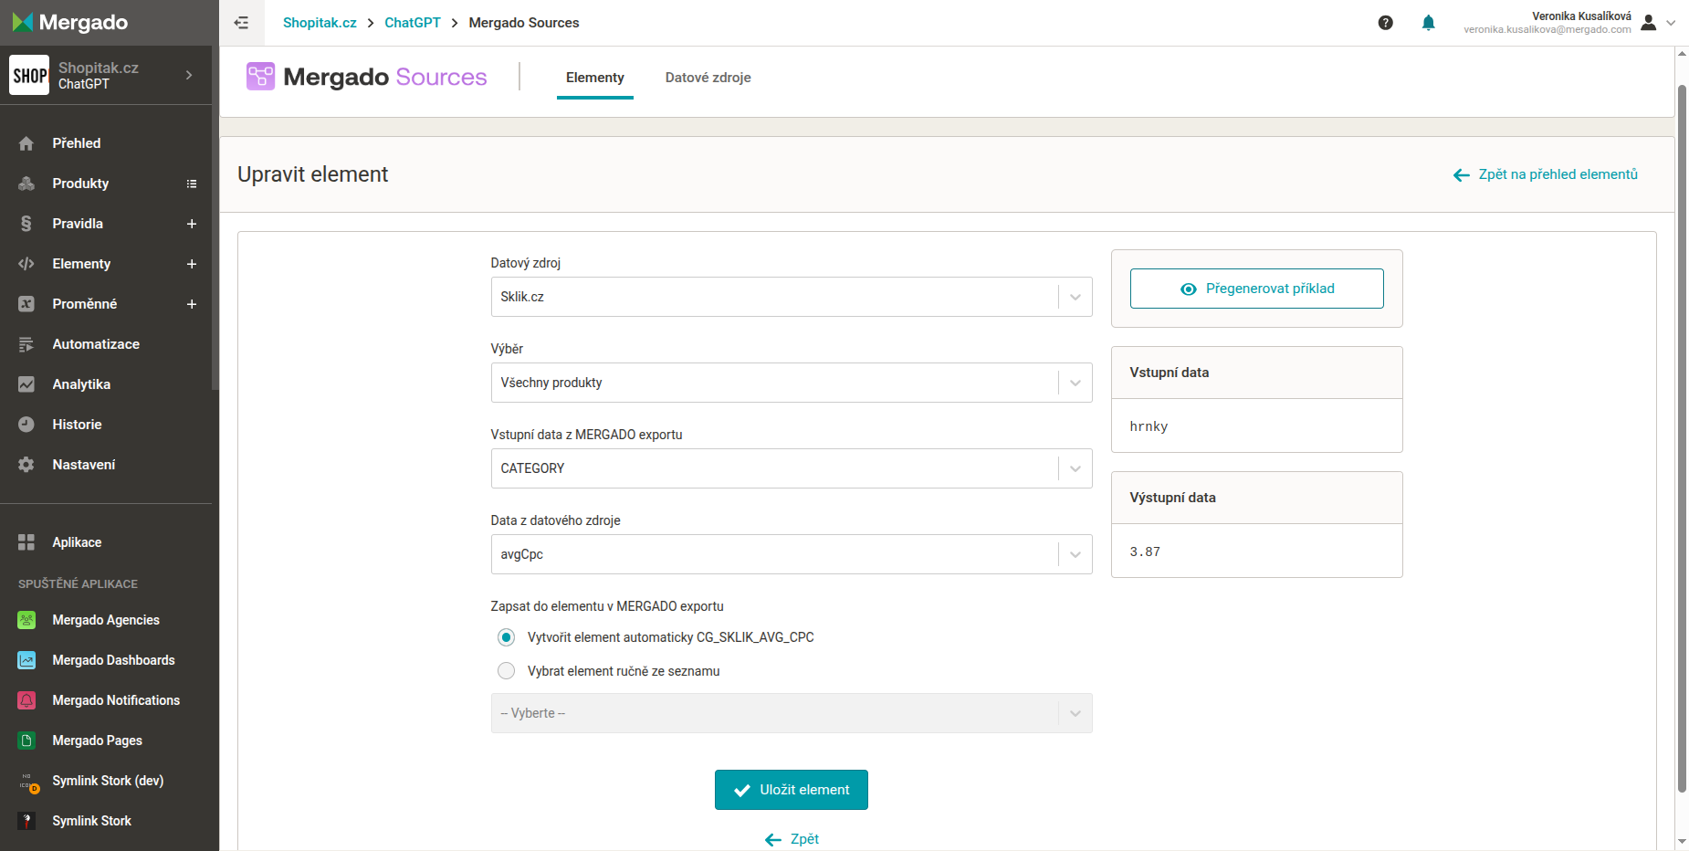This screenshot has height=851, width=1689.
Task: Switch to the Datové zdroje tab
Action: tap(708, 78)
